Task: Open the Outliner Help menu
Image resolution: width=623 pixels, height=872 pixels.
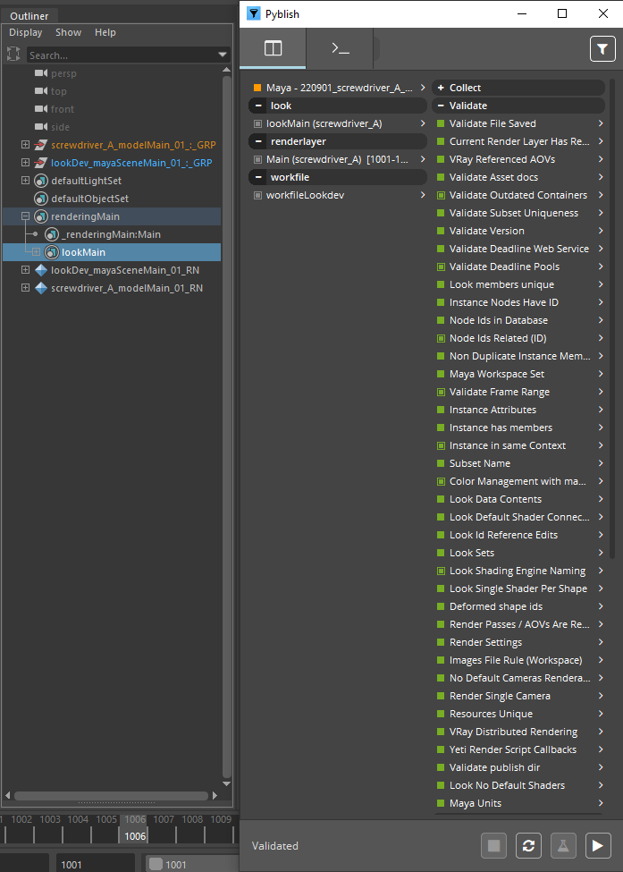Action: 105,32
